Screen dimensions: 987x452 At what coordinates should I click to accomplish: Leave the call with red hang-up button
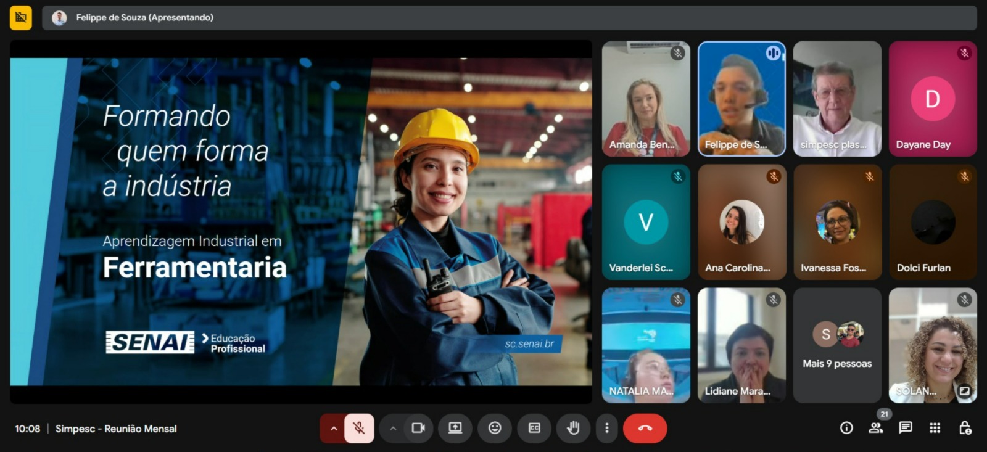(x=645, y=428)
